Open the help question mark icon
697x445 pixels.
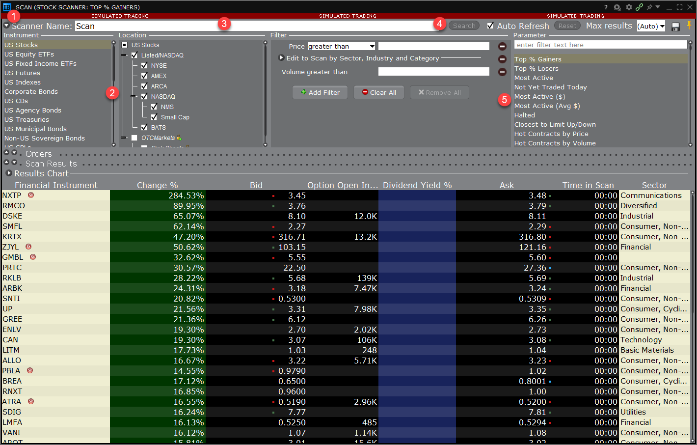pos(606,7)
